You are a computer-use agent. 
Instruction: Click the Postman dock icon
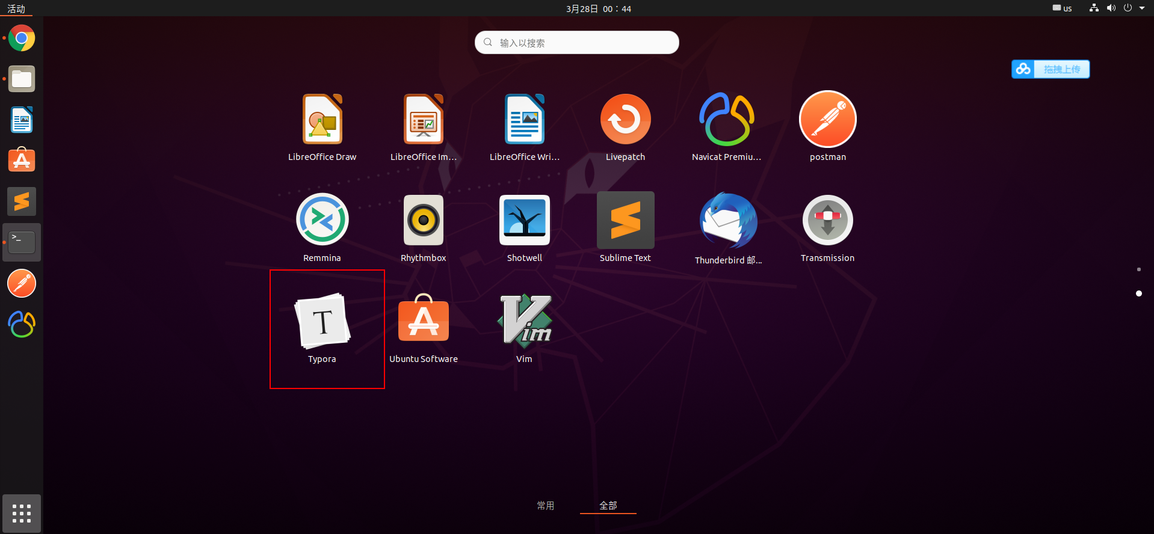coord(22,283)
